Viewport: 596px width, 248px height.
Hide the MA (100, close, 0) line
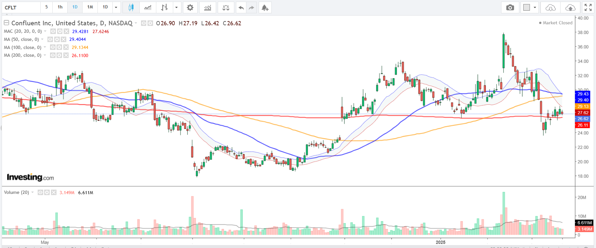click(x=53, y=47)
